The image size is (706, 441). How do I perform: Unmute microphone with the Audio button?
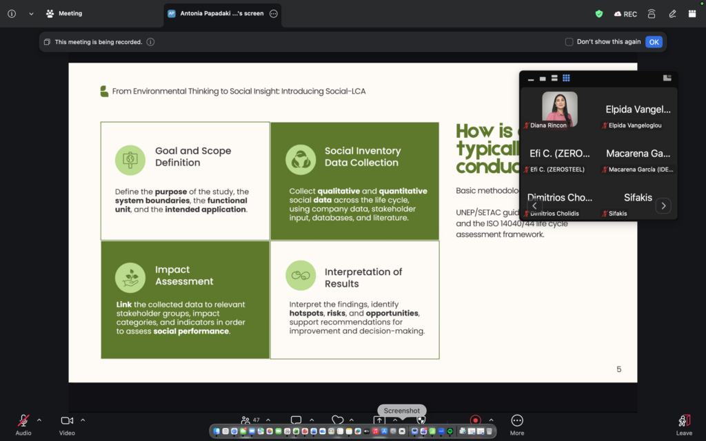click(23, 425)
